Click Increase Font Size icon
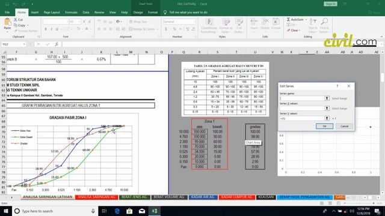This screenshot has width=385, height=216. (x=84, y=22)
